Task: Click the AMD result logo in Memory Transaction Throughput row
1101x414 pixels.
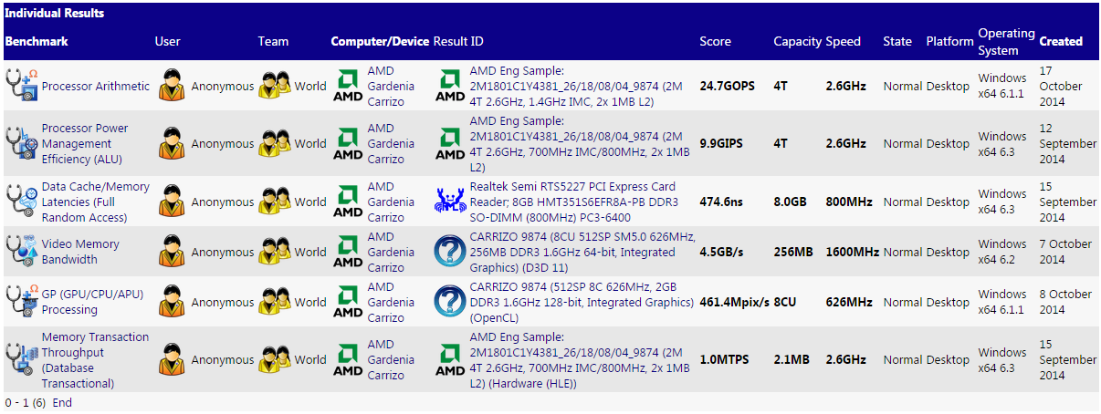Action: (x=449, y=359)
